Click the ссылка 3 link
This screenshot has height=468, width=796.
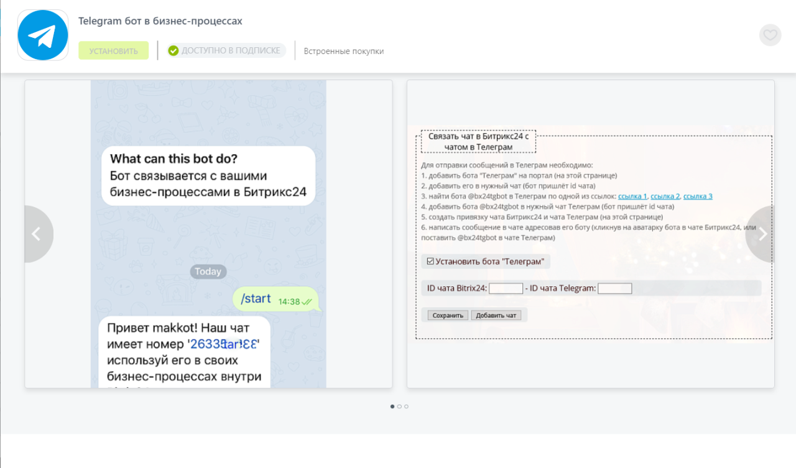point(698,196)
